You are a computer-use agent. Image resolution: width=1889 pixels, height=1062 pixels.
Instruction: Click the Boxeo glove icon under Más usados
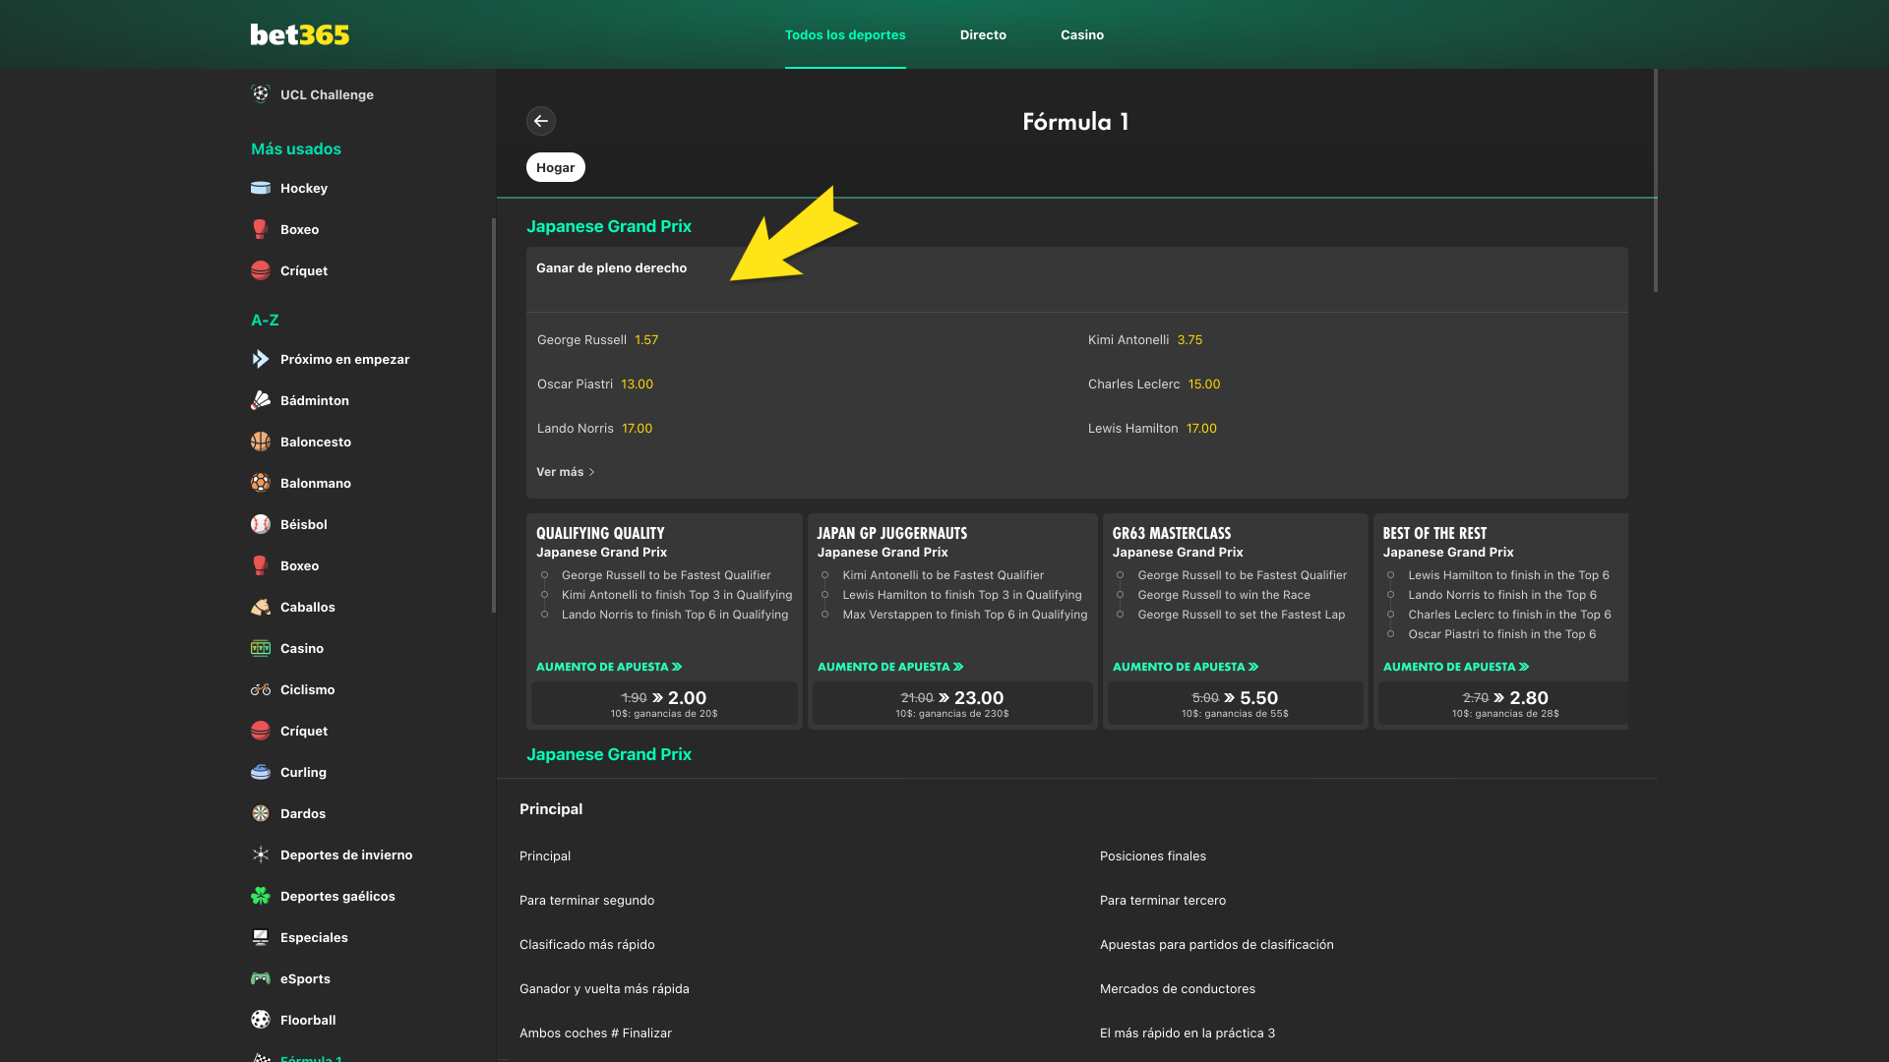[261, 229]
